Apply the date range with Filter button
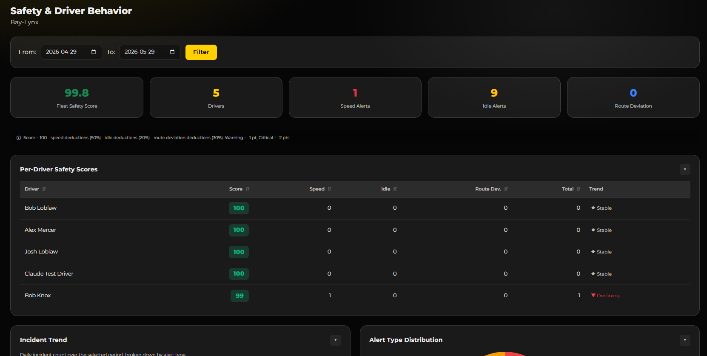Screen dimensions: 707x356 201,52
